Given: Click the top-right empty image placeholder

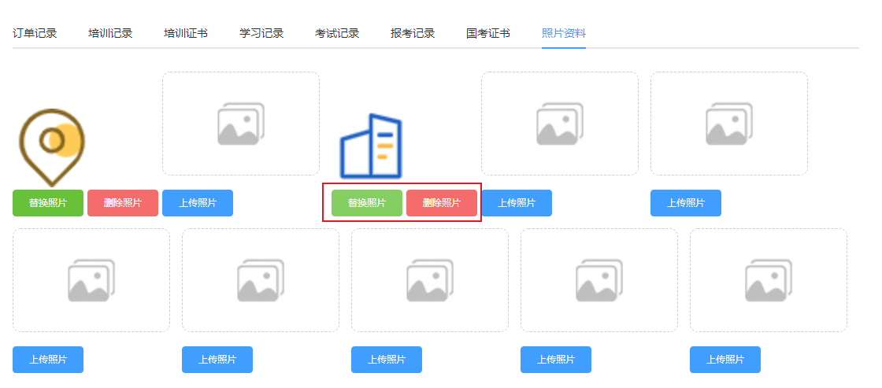Looking at the screenshot, I should [728, 124].
